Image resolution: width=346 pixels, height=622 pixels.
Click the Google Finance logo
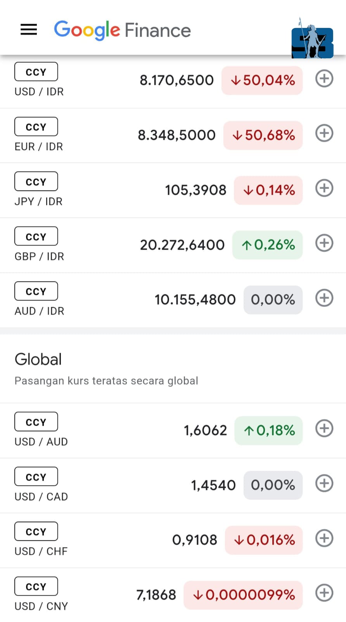coord(122,30)
